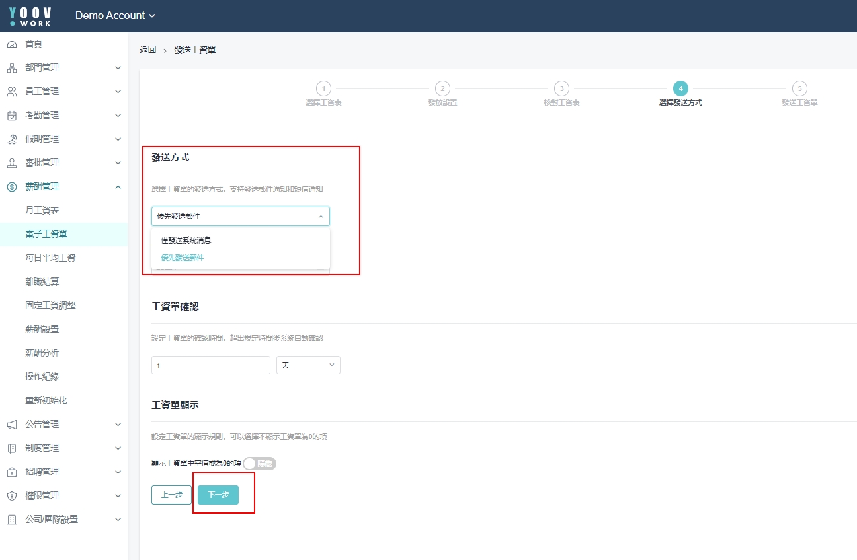Screen dimensions: 857x560
Task: Collapse the 薪酬管理 menu section
Action: click(x=118, y=187)
